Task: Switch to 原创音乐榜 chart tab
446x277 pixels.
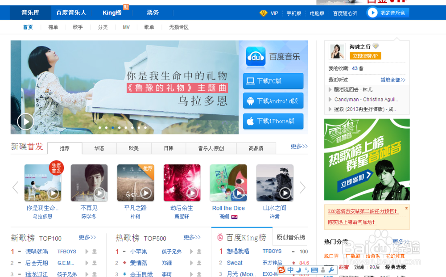Action: click(291, 237)
